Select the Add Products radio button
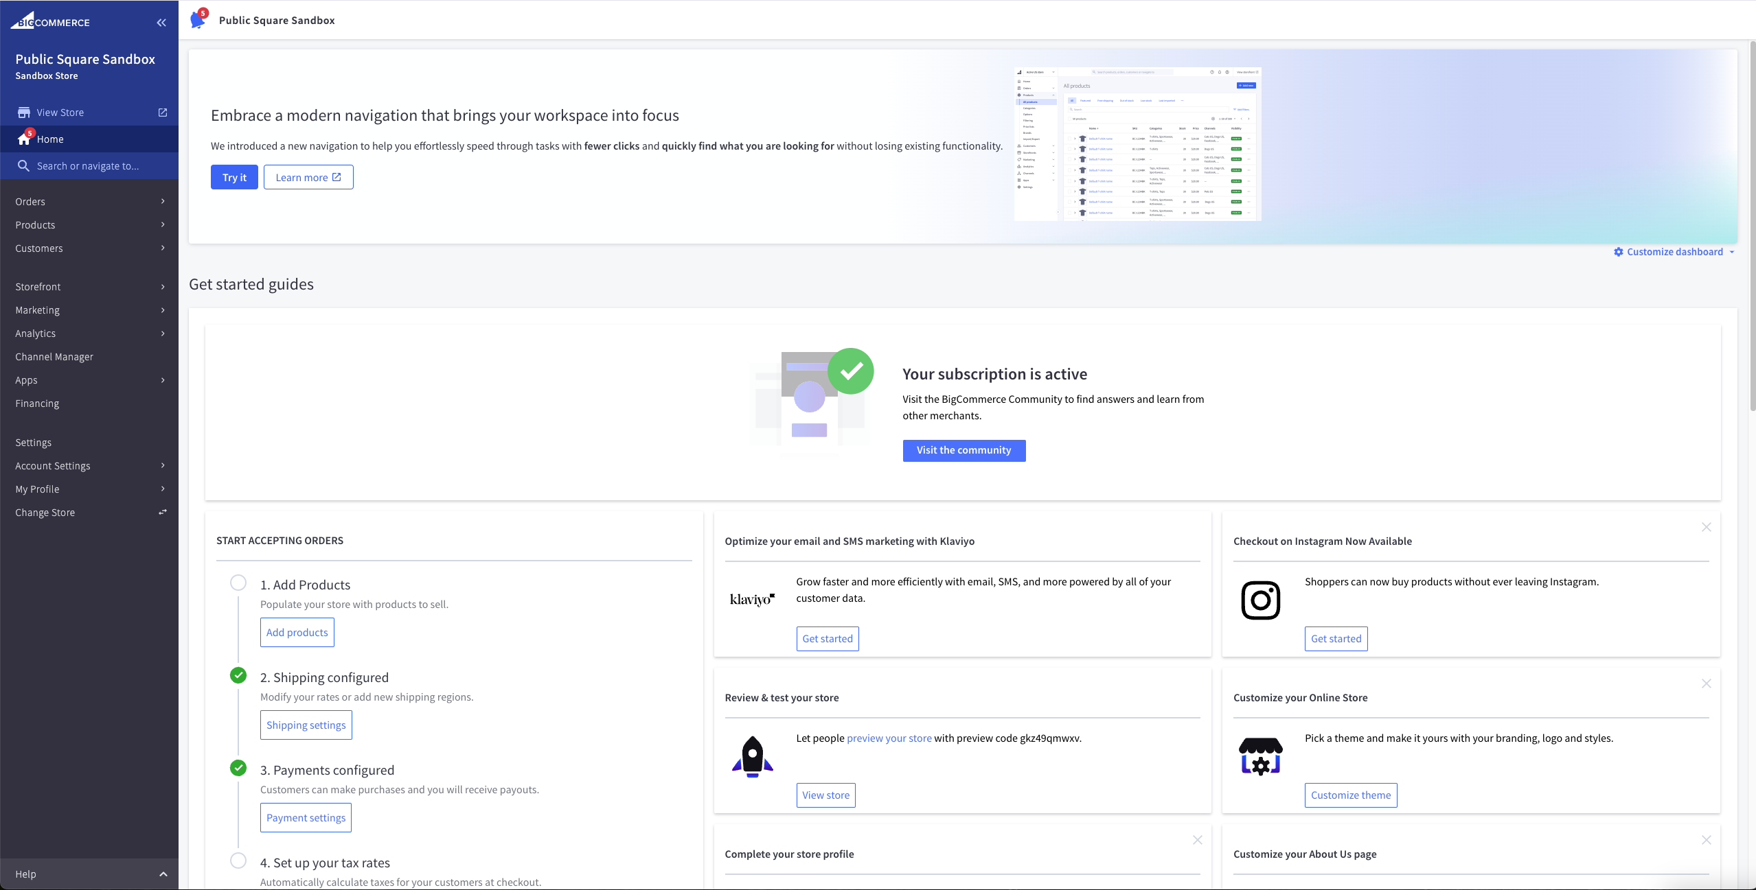The width and height of the screenshot is (1756, 890). click(x=238, y=585)
